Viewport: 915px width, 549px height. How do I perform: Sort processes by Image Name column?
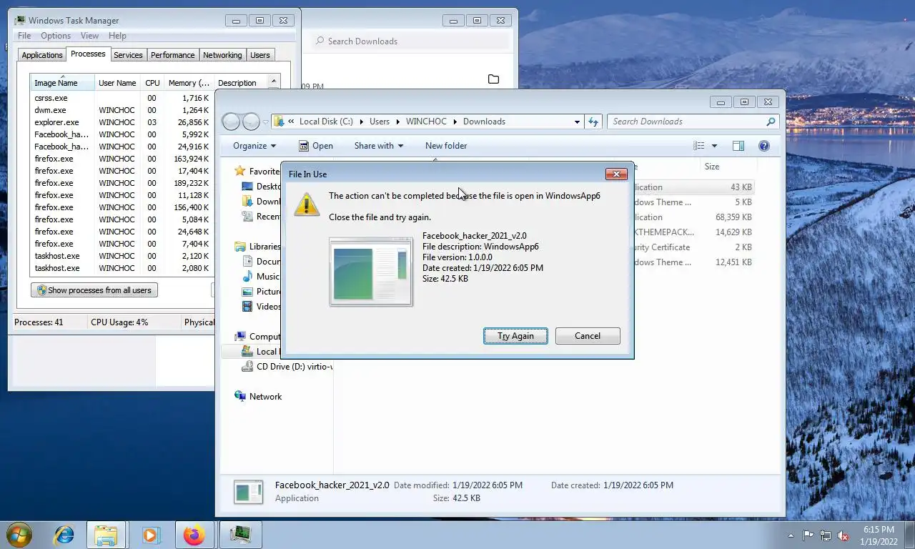point(62,83)
